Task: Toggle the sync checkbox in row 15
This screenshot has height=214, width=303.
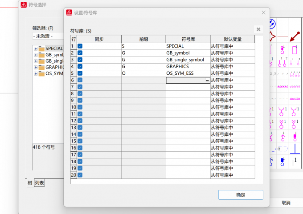Action: point(80,141)
